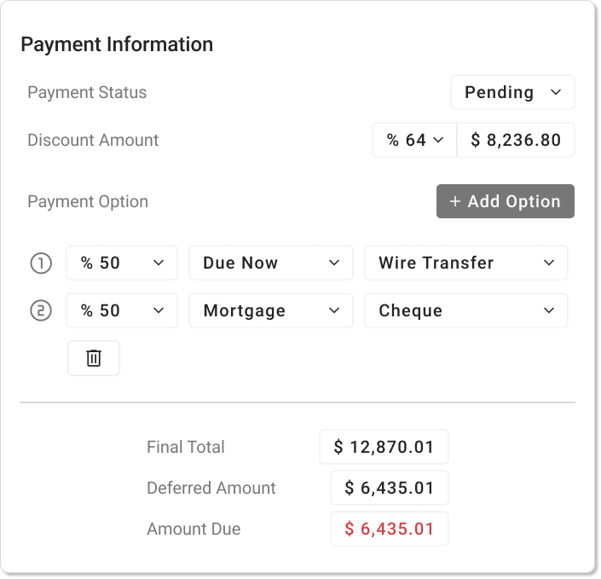This screenshot has height=579, width=601.
Task: Click the chevron arrow in Wire Transfer box
Action: 549,263
